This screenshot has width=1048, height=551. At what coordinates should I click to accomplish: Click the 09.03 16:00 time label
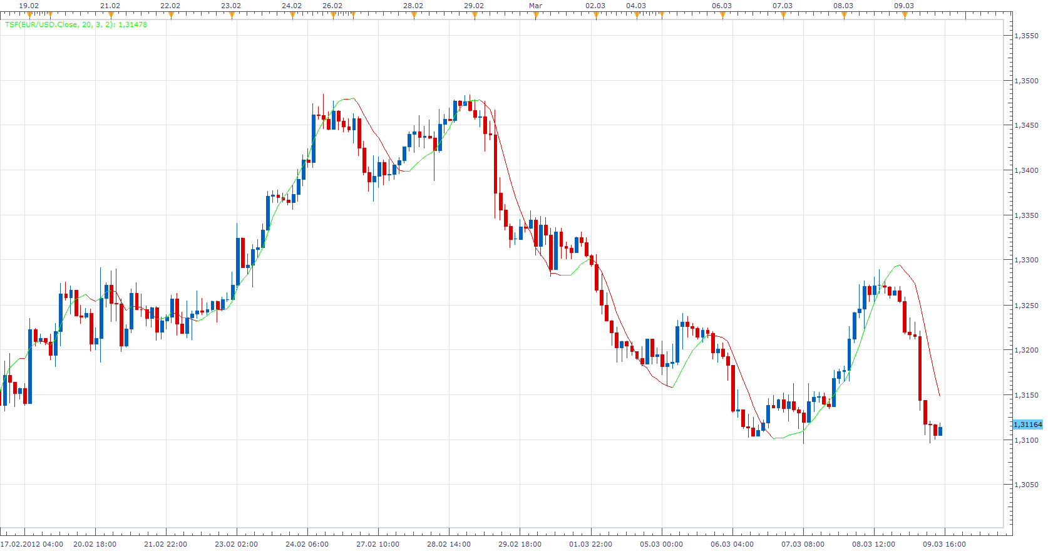(944, 544)
